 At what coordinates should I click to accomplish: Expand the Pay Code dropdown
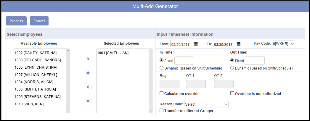point(283,44)
